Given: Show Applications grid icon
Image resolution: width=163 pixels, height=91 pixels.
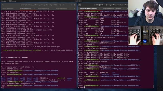Looking at the screenshot, I should (x=160, y=88).
